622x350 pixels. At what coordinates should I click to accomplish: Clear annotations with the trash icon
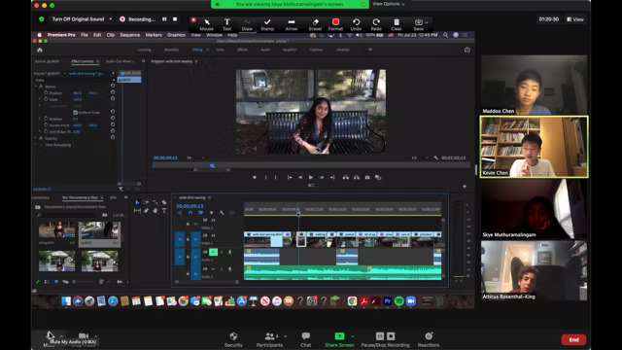point(397,24)
